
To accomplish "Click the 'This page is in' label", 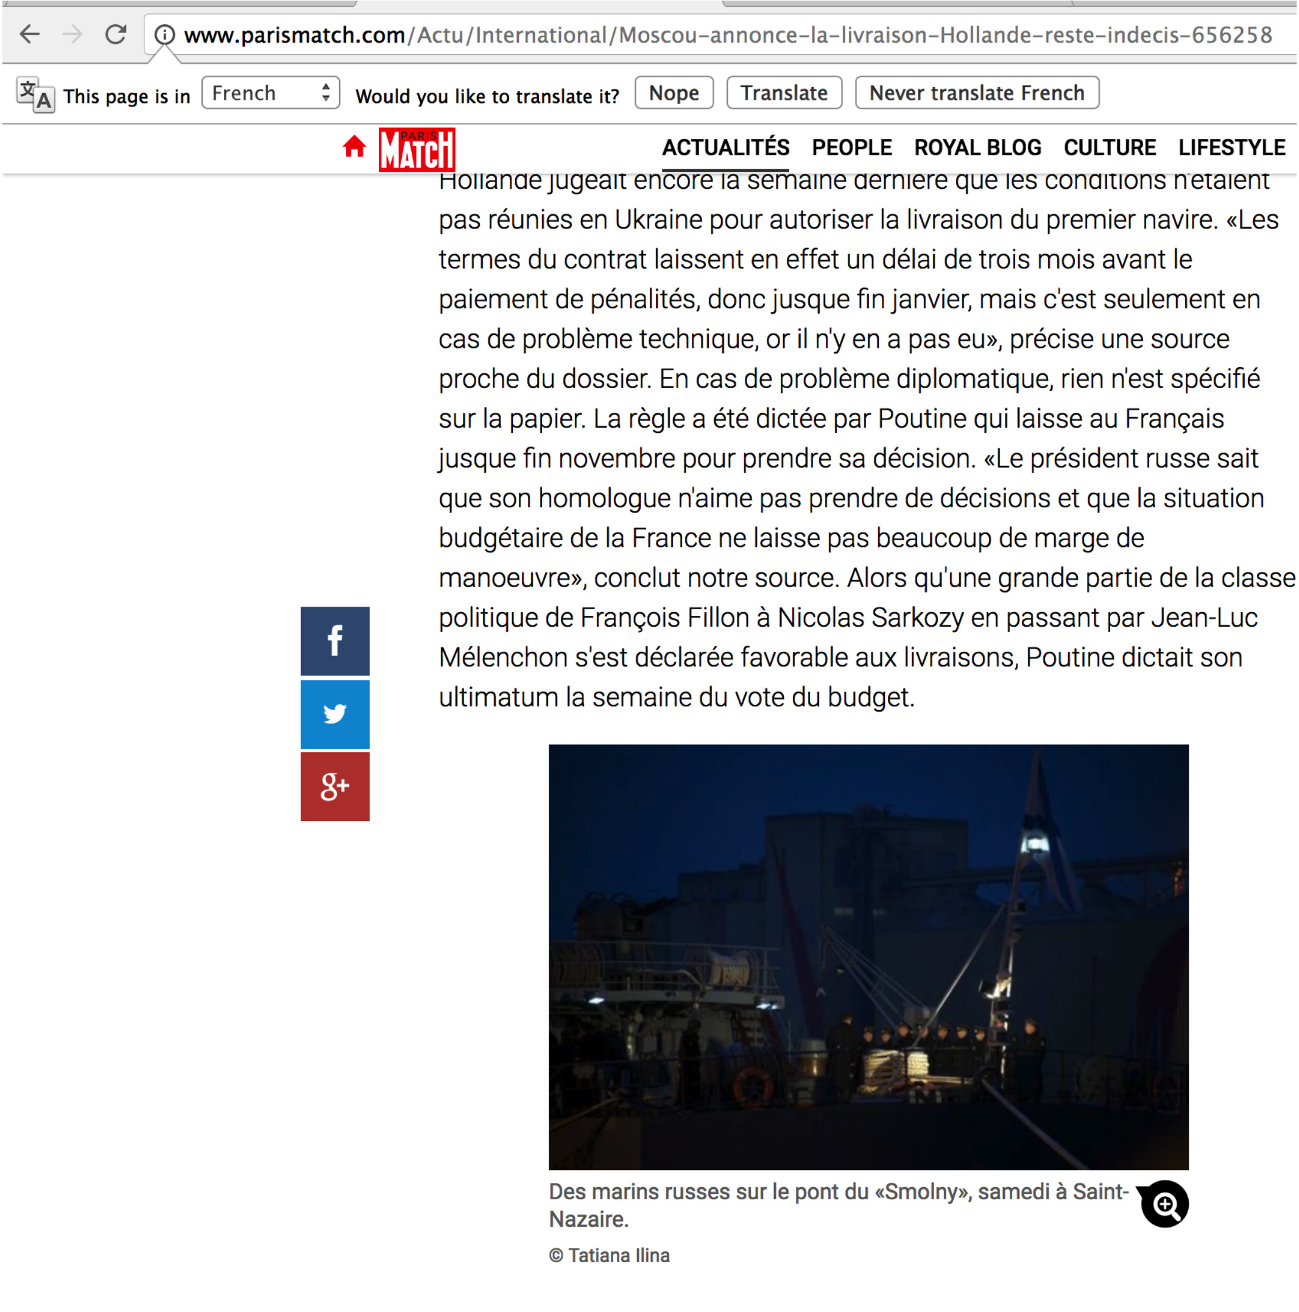I will [127, 96].
